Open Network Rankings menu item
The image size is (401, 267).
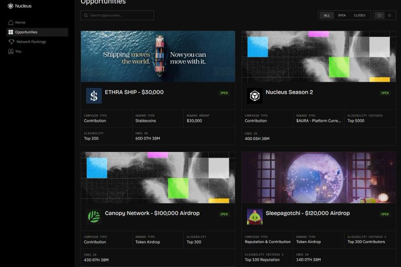click(31, 42)
